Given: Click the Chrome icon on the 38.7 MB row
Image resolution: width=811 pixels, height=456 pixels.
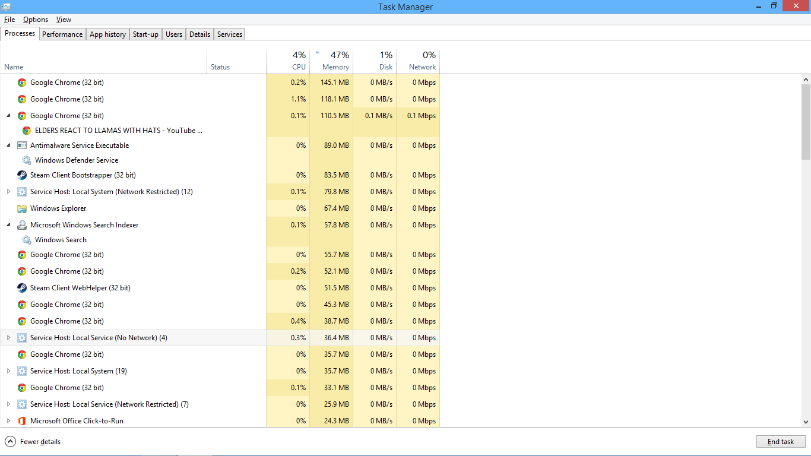Looking at the screenshot, I should pos(22,321).
